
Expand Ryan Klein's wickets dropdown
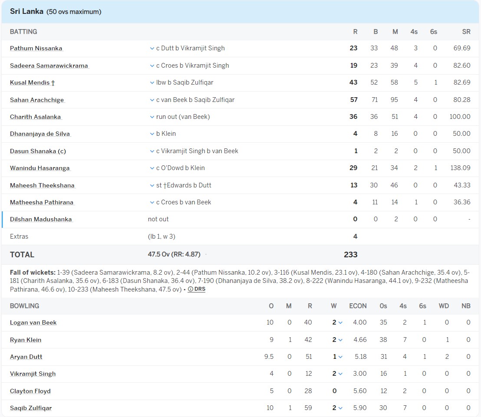click(340, 340)
